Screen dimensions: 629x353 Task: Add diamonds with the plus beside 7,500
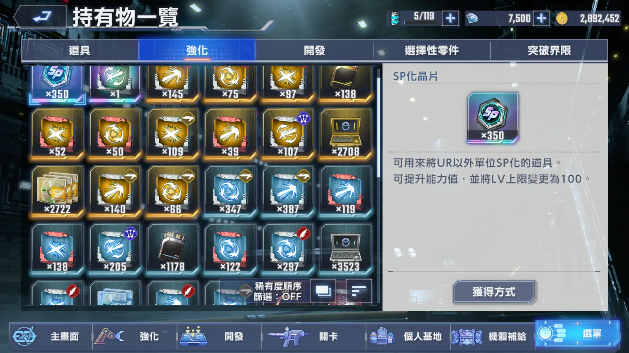pyautogui.click(x=541, y=18)
